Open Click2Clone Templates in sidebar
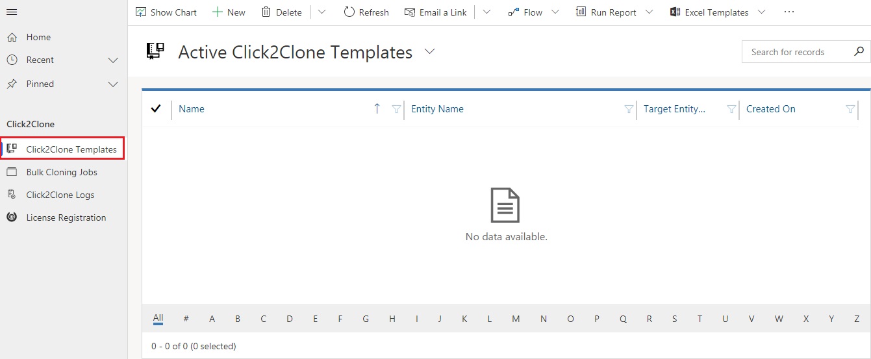Screen dimensions: 871x359 [x=63, y=149]
